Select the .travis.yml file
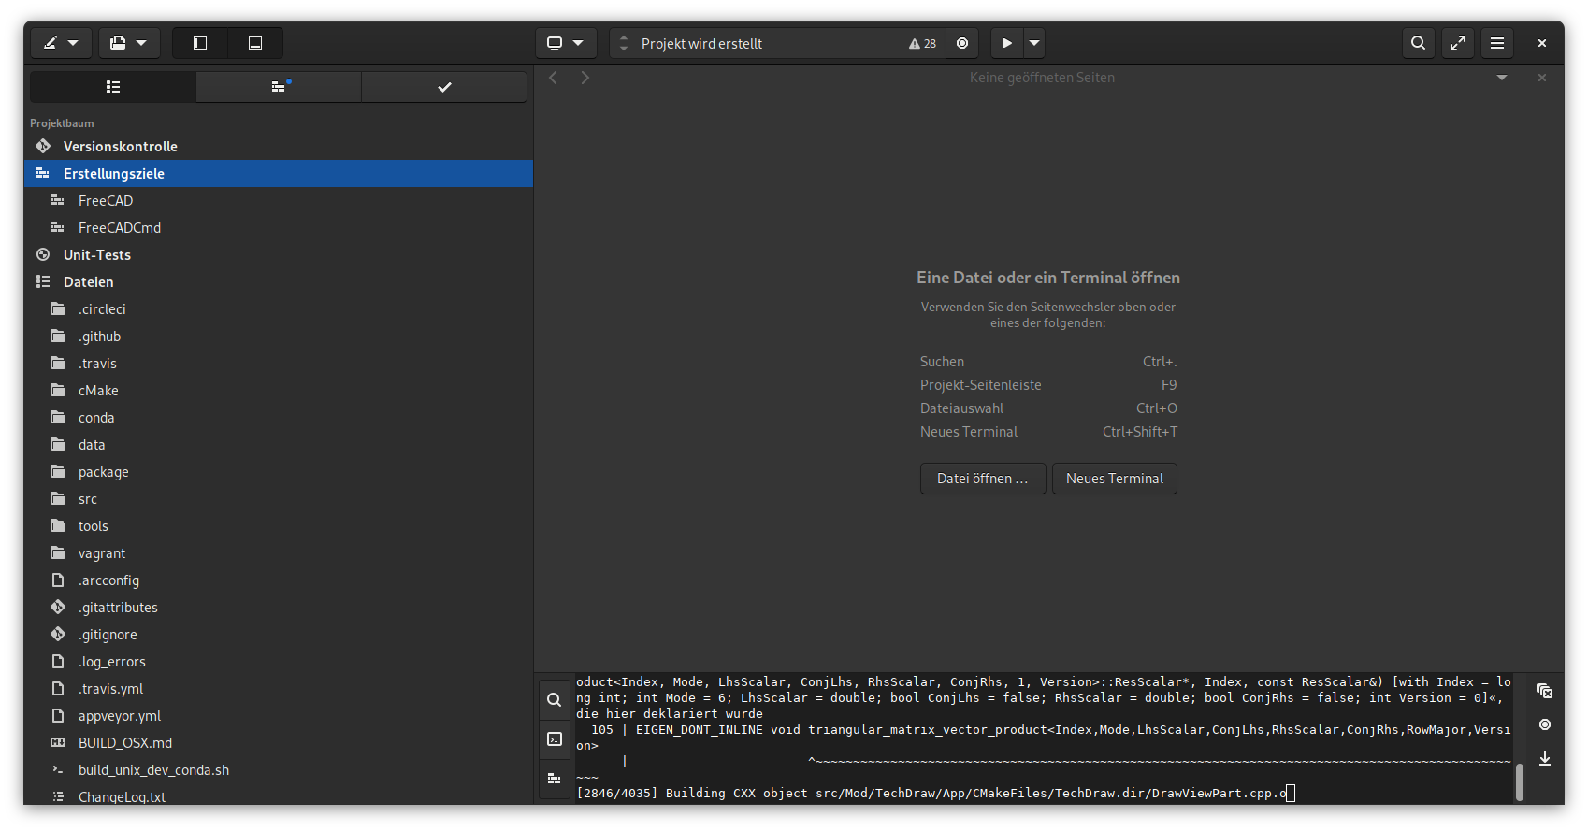 [279, 689]
